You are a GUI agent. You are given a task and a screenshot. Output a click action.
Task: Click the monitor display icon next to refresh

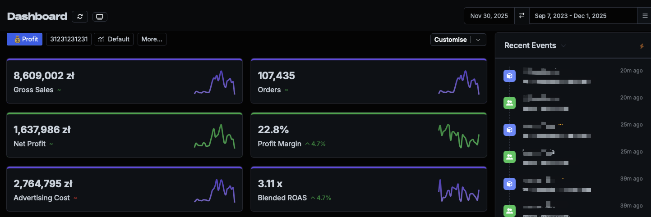pos(100,17)
